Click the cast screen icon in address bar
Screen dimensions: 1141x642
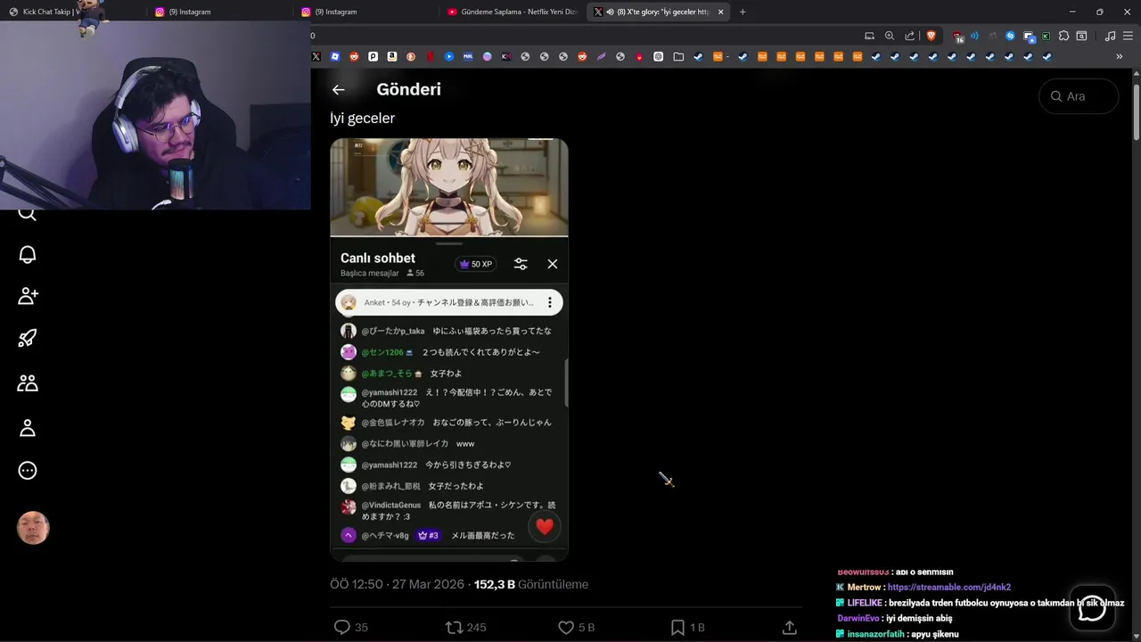(869, 36)
